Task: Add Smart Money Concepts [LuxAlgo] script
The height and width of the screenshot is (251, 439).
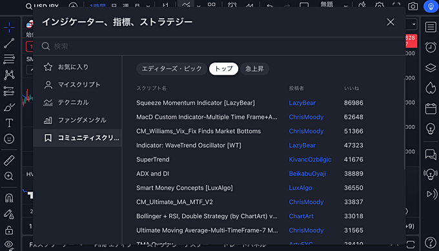Action: coord(185,188)
